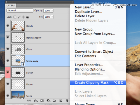The image size is (140, 105).
Task: Enable lock all padlock icon
Action: coord(27,17)
